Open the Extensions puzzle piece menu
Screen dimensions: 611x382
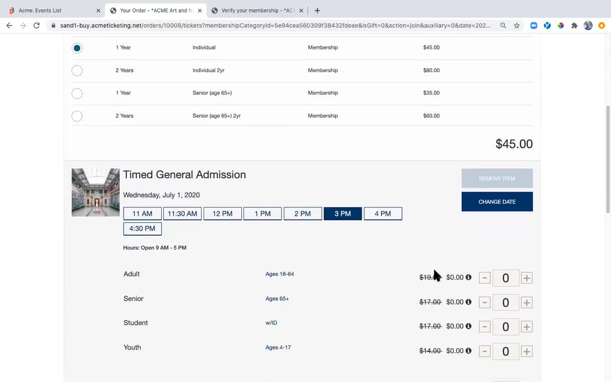point(574,25)
